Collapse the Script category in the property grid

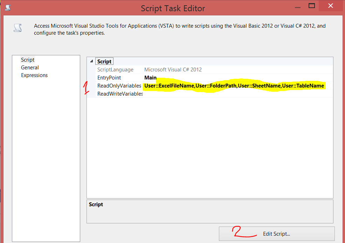pos(91,61)
